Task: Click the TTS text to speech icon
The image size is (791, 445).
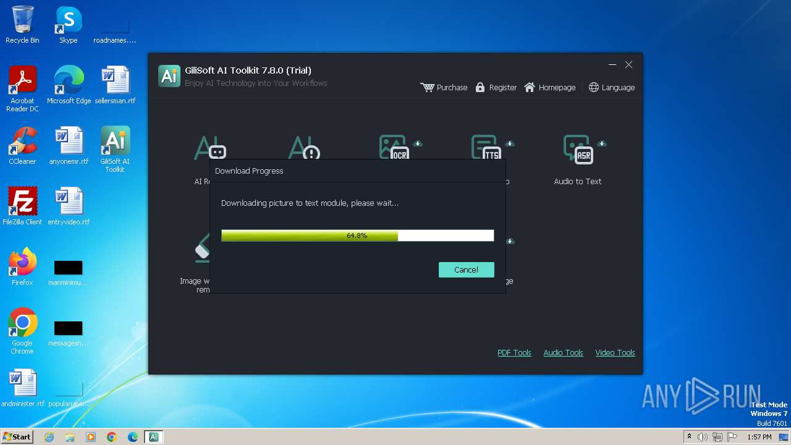Action: point(485,148)
